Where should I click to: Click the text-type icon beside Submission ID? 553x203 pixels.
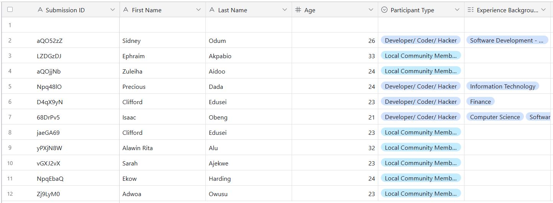coord(40,10)
